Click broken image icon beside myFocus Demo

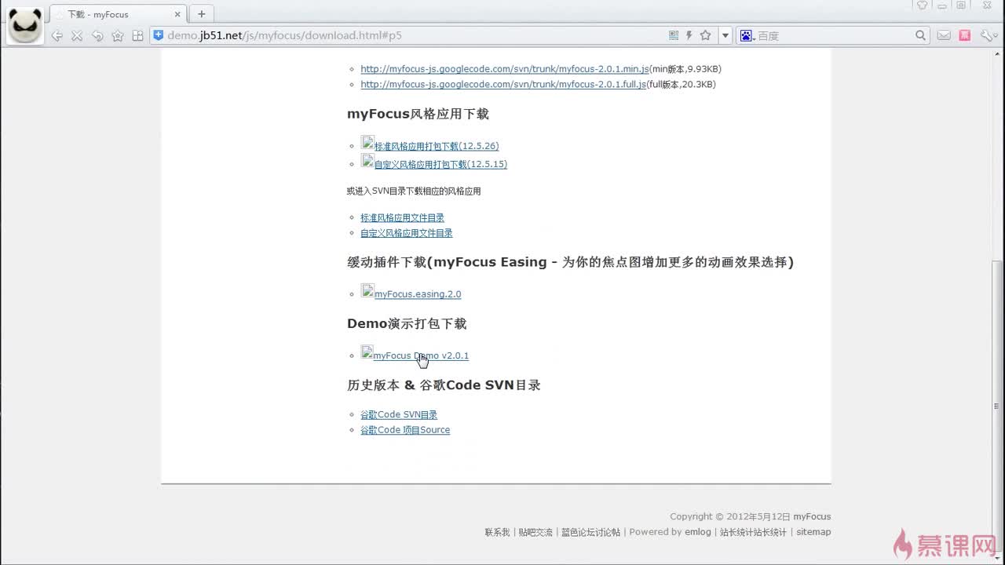click(x=367, y=352)
